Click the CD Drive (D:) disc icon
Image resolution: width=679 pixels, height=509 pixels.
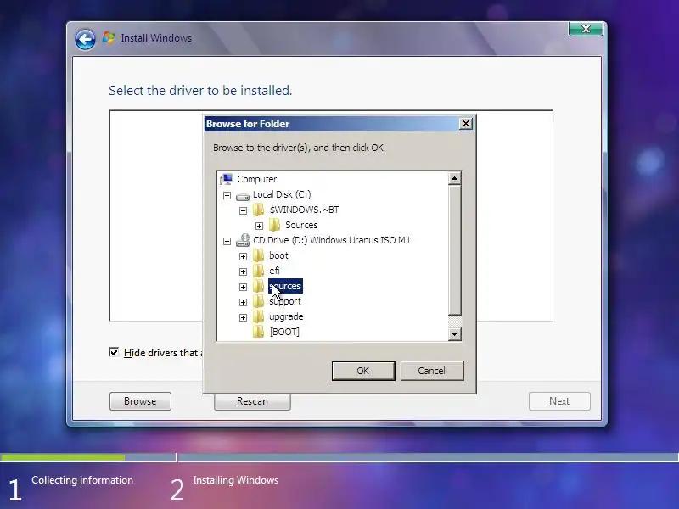[243, 240]
